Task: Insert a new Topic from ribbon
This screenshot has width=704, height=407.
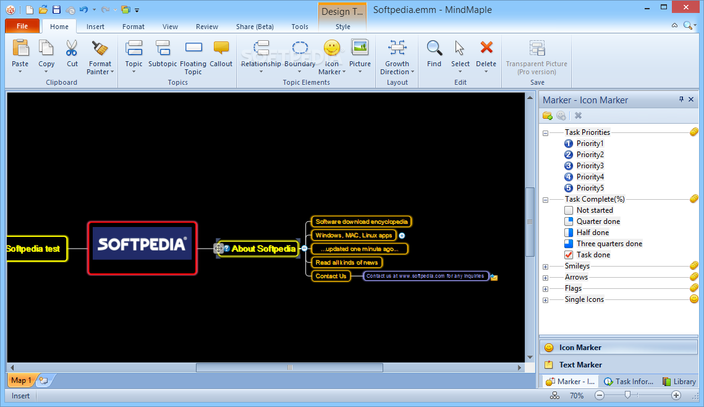Action: point(134,48)
